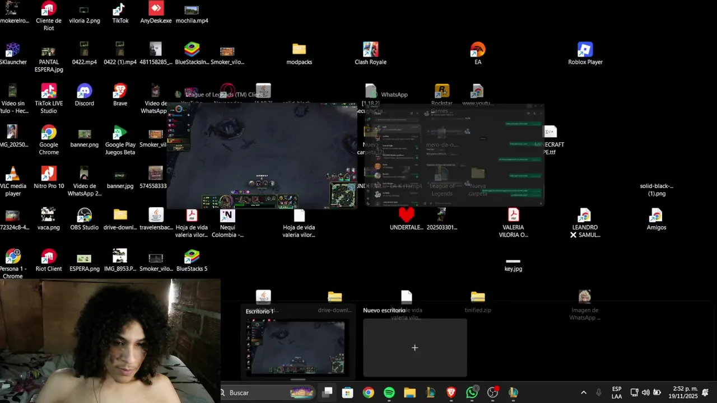717x403 pixels.
Task: Launch the BlueStacks 5 shortcut
Action: (x=192, y=261)
